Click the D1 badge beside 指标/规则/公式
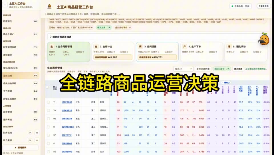Screen dimensions: 274x155 [35, 68]
